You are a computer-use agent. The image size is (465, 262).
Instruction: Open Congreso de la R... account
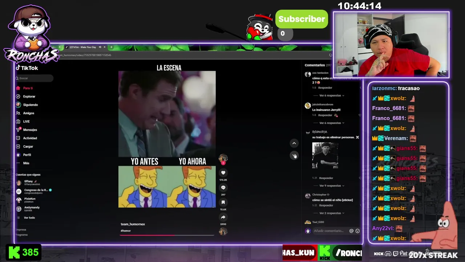[35, 191]
